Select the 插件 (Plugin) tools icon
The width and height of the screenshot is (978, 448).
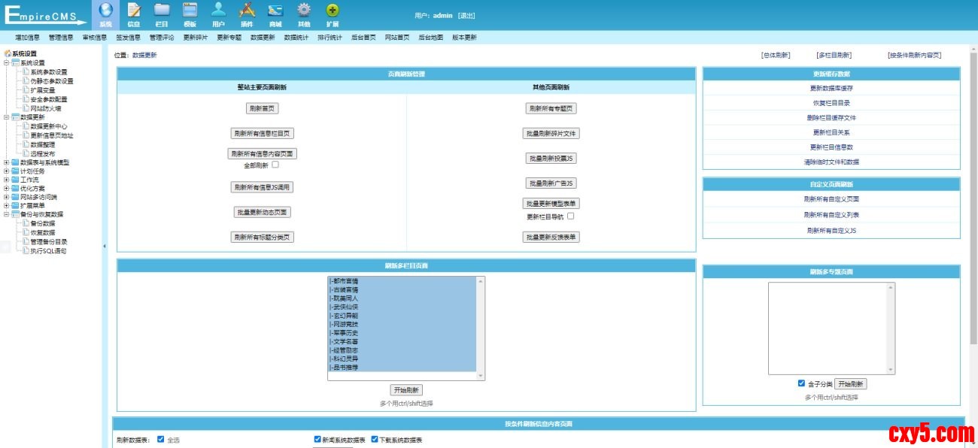click(x=247, y=11)
